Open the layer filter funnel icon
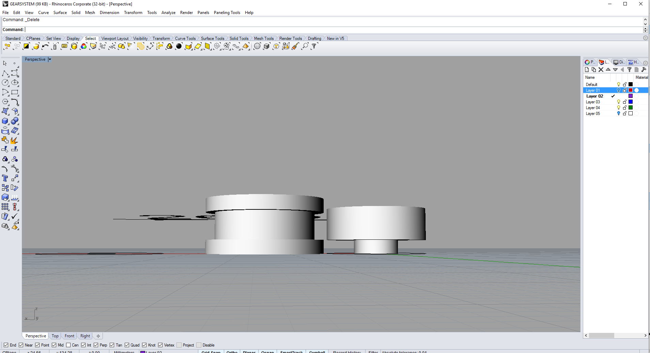The width and height of the screenshot is (650, 353). [630, 70]
